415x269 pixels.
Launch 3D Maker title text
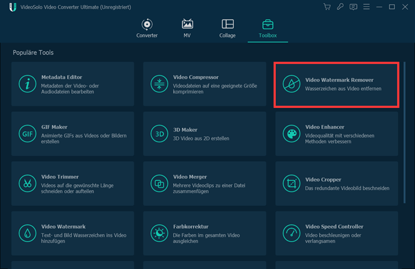[185, 130]
